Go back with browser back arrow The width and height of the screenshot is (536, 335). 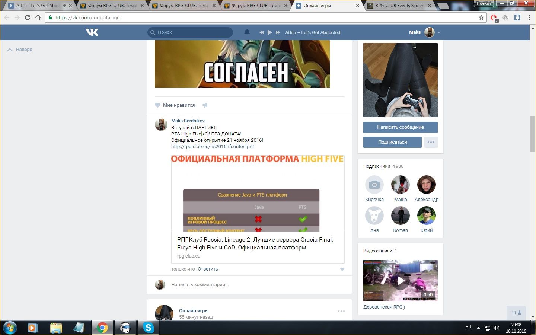coord(7,17)
